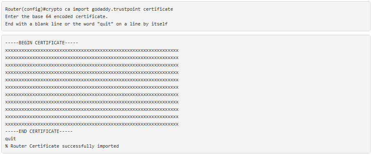Click 'Enter the base 64 encoded certificate.' line
The height and width of the screenshot is (155, 373).
56,17
